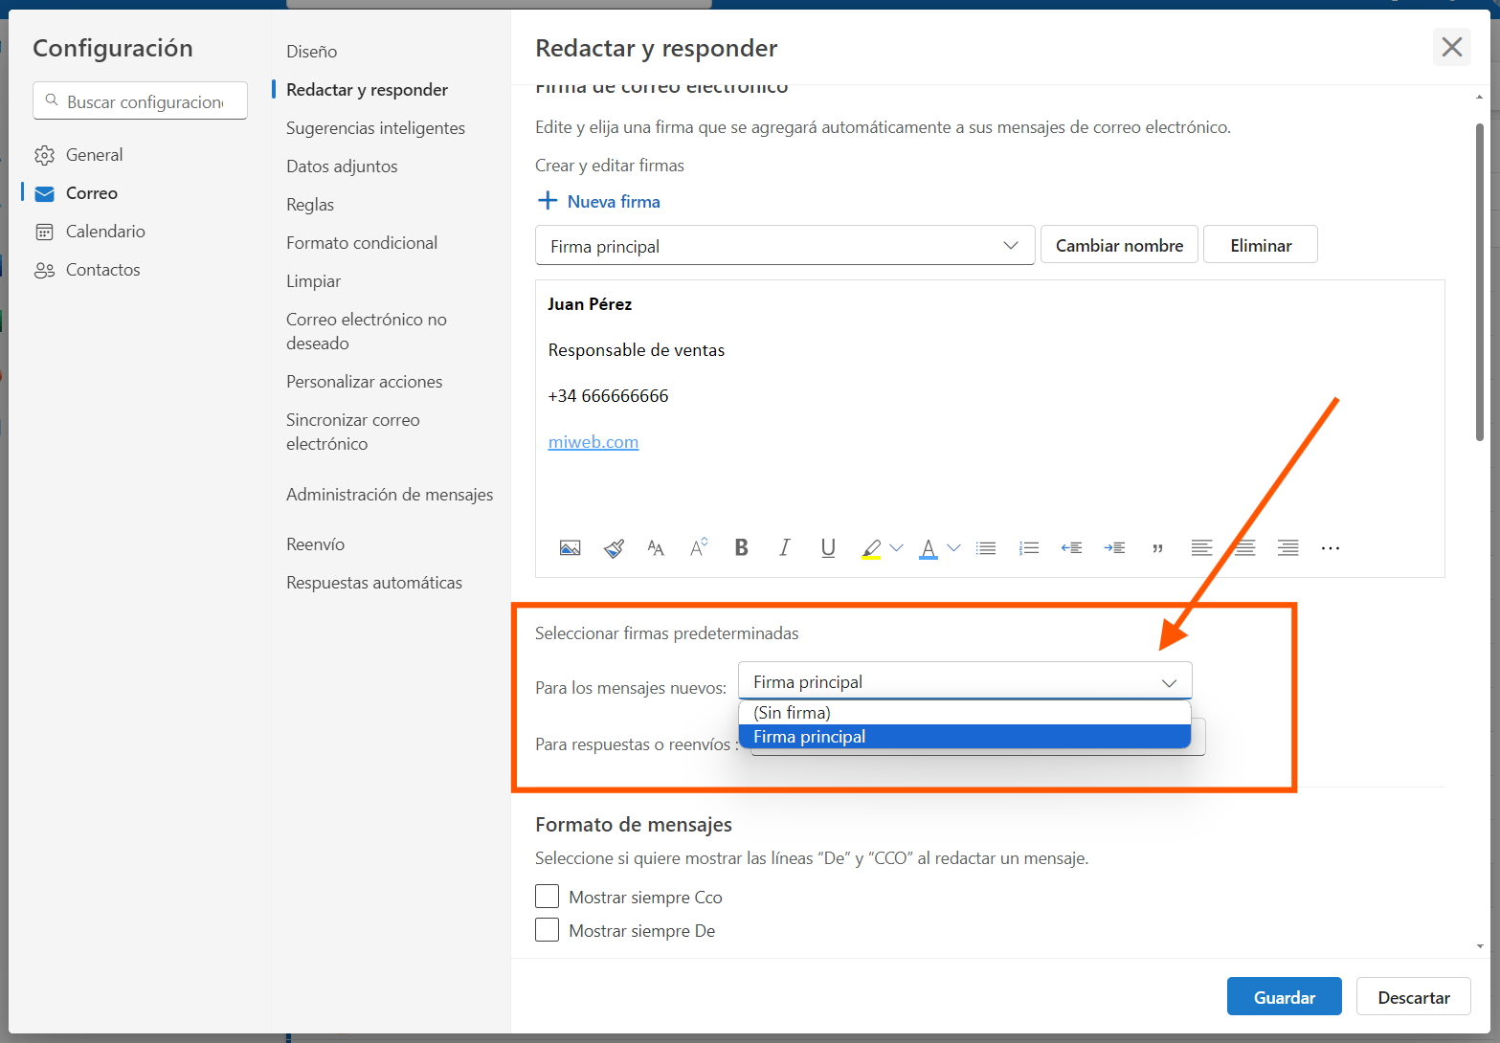Open highlight color dropdown arrow
Viewport: 1500px width, 1043px height.
pos(896,548)
